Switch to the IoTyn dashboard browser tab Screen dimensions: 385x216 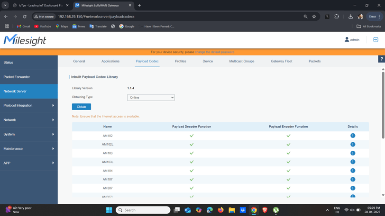(41, 5)
